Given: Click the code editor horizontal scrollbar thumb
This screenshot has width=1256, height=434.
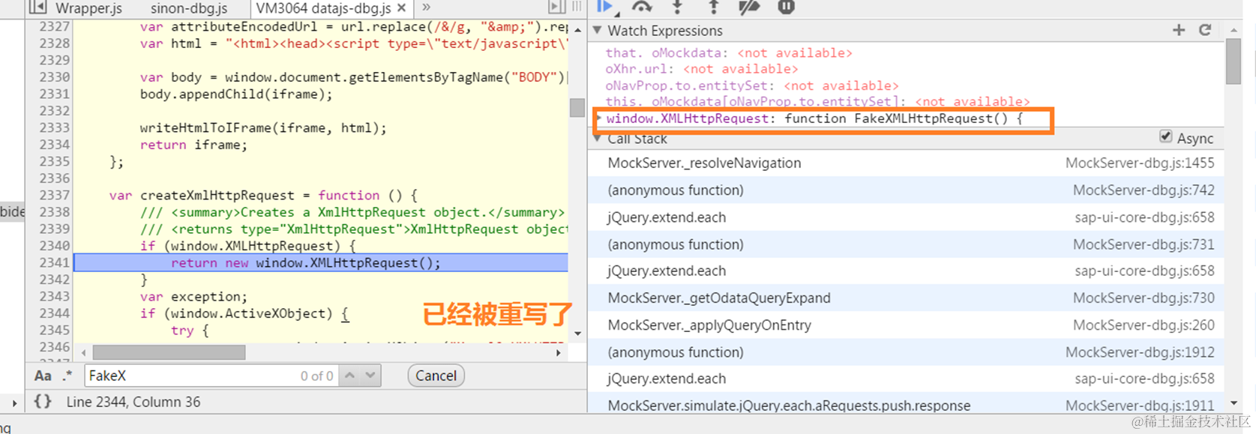Looking at the screenshot, I should pos(169,352).
